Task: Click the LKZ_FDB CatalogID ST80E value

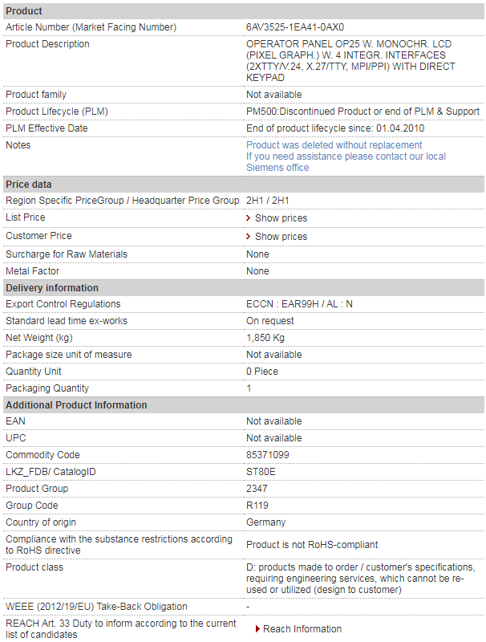Action: (x=261, y=472)
